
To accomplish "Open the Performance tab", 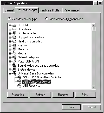I will tap(71, 10).
